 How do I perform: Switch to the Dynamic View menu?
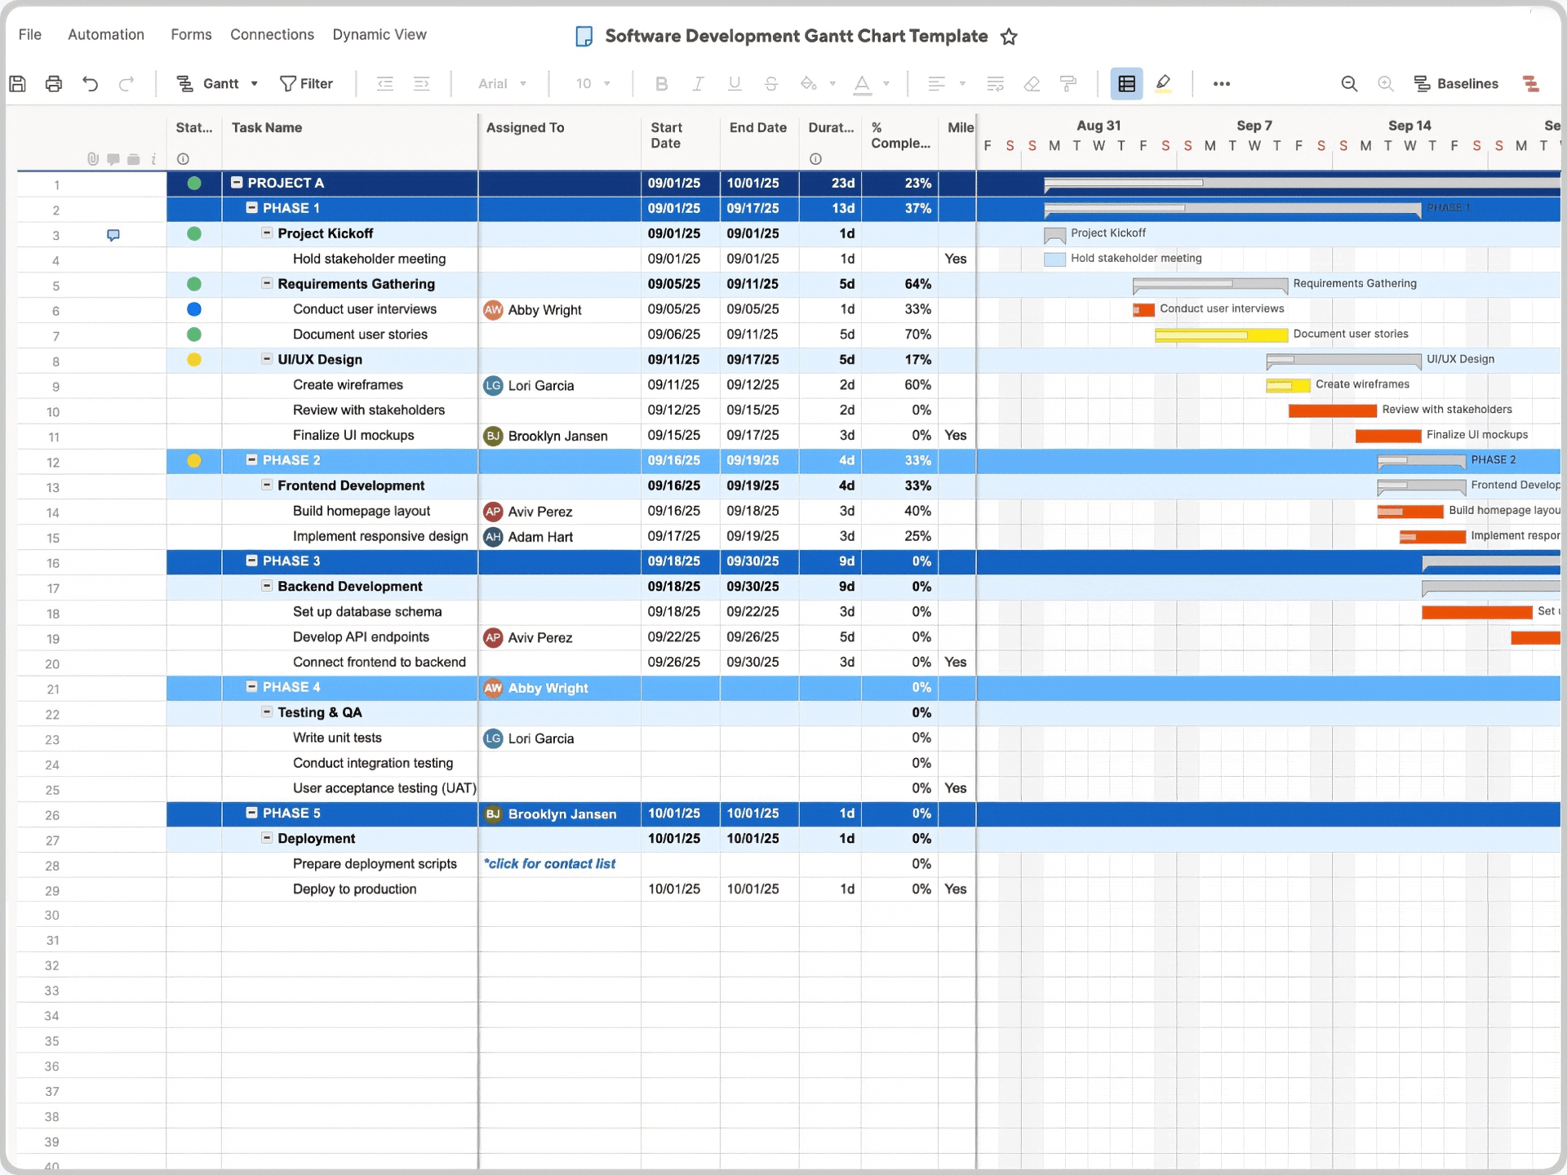(x=380, y=34)
